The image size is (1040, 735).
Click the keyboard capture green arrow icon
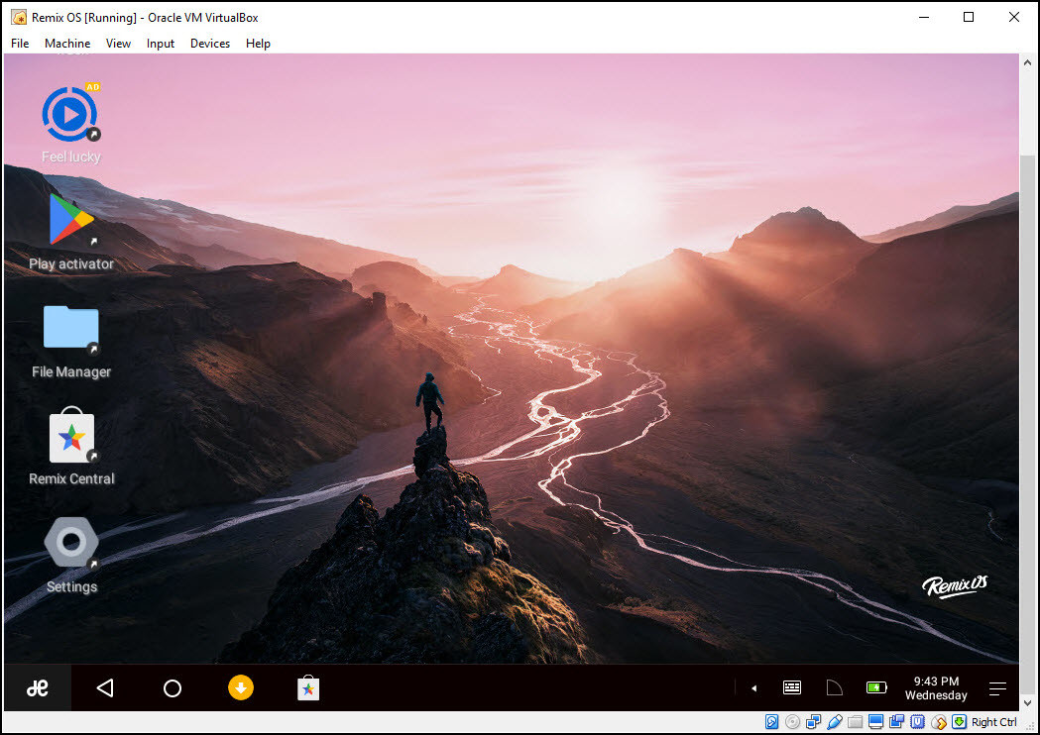[959, 722]
